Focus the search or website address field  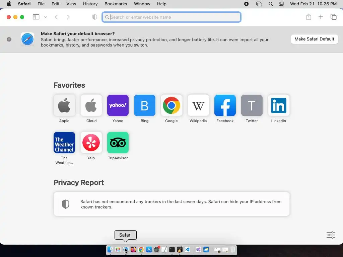[171, 17]
